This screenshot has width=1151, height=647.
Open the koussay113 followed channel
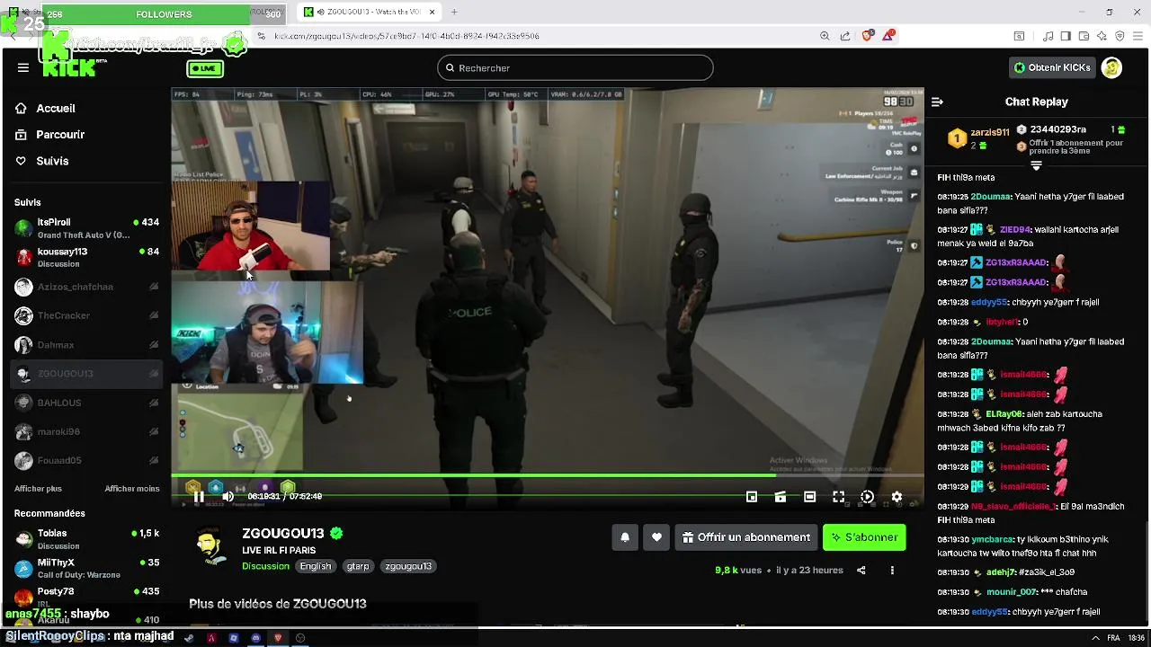pos(86,258)
